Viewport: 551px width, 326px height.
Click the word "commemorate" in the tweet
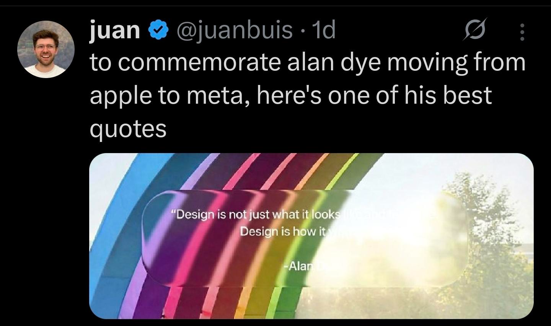click(200, 62)
